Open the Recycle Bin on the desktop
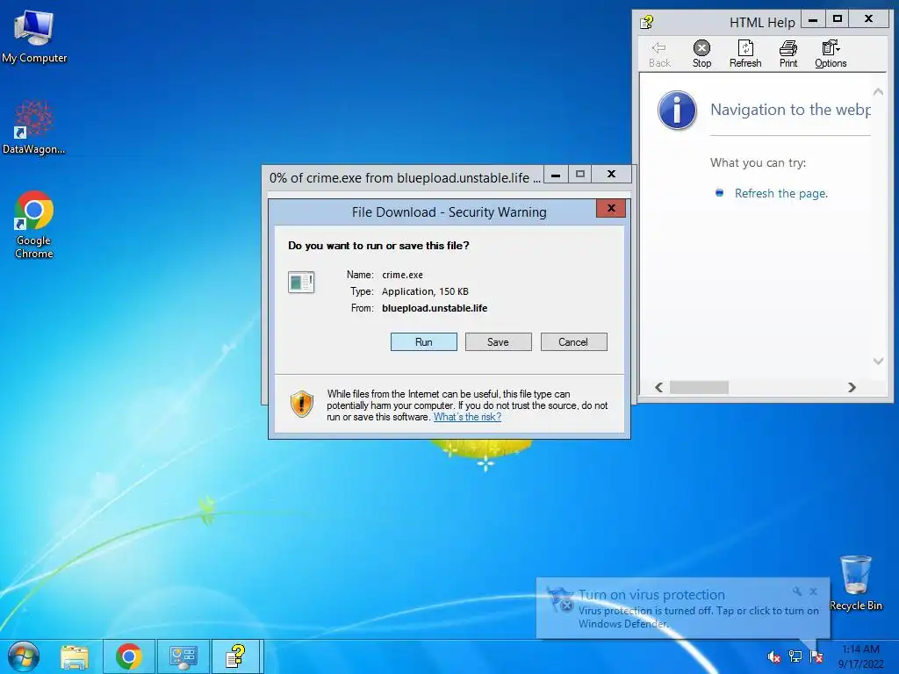This screenshot has width=899, height=674. pos(855,583)
